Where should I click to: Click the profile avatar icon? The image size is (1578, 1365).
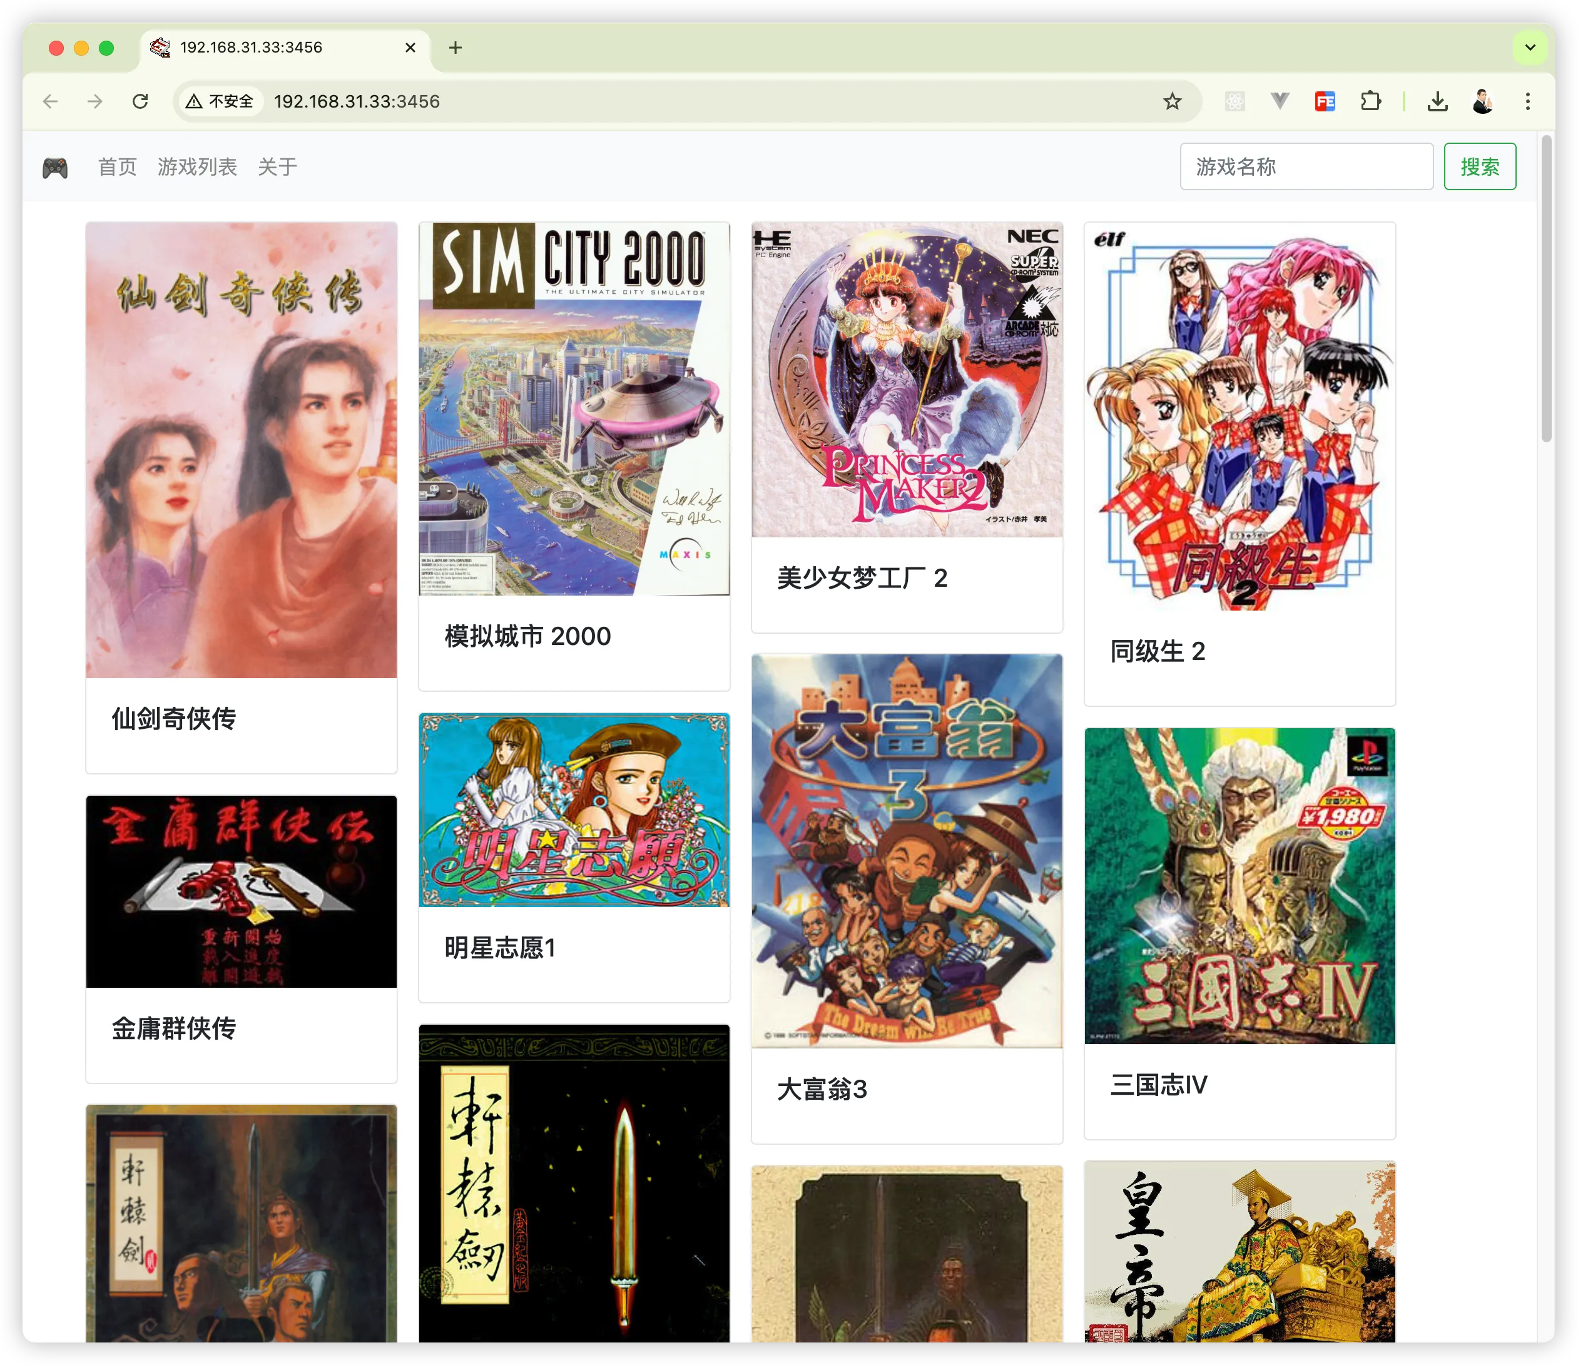(1483, 101)
